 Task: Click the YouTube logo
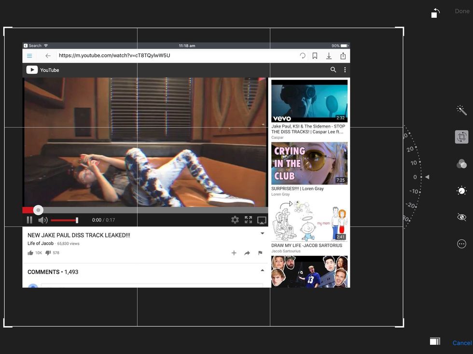click(x=42, y=70)
